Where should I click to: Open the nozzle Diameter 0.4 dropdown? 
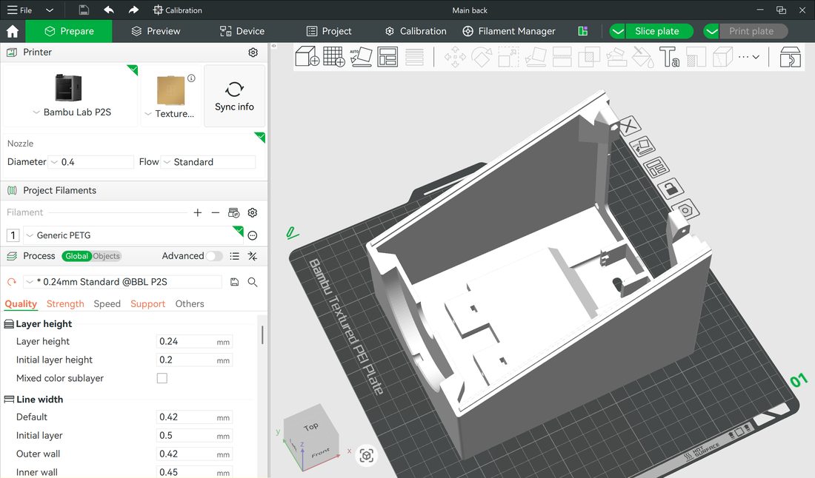(91, 162)
